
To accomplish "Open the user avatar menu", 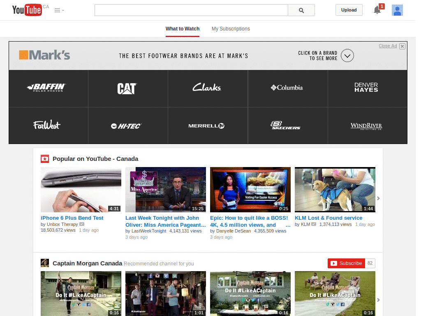I will pyautogui.click(x=397, y=10).
